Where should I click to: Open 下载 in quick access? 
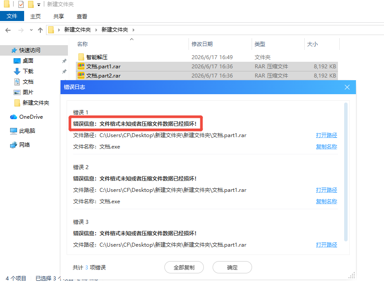[28, 71]
